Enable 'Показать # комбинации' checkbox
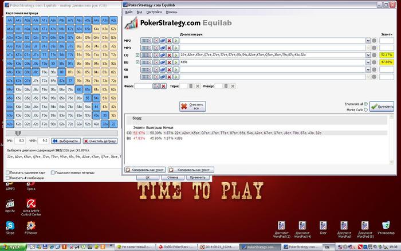 [x=7, y=178]
